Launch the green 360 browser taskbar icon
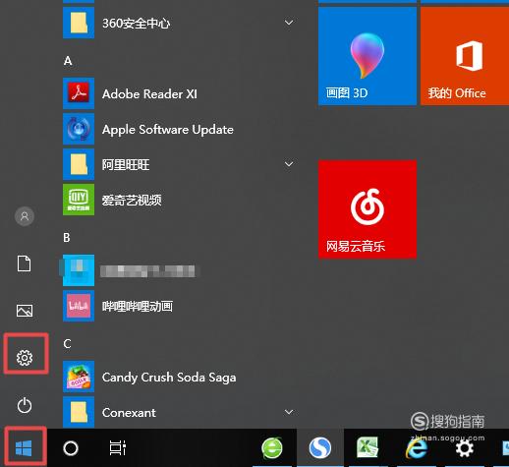This screenshot has width=509, height=467. point(272,447)
